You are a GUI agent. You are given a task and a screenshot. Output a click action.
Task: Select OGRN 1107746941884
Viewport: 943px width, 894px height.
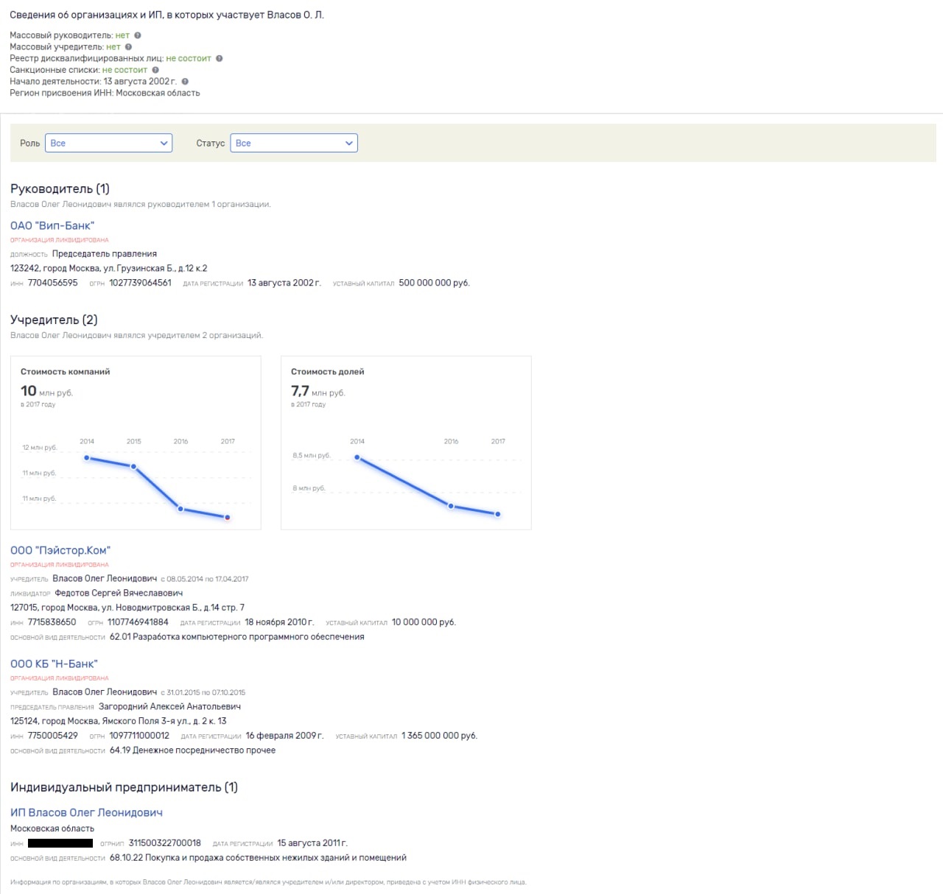point(138,622)
